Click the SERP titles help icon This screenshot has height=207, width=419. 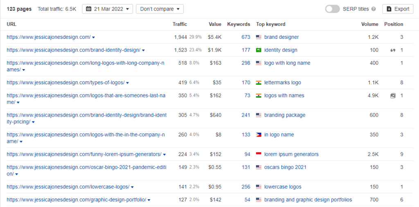click(x=374, y=9)
